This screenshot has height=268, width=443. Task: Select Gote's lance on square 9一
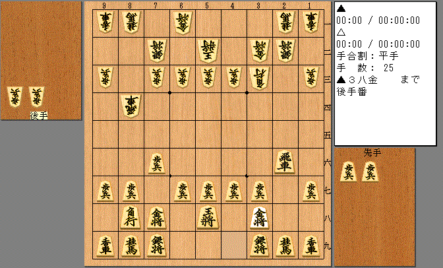(105, 22)
